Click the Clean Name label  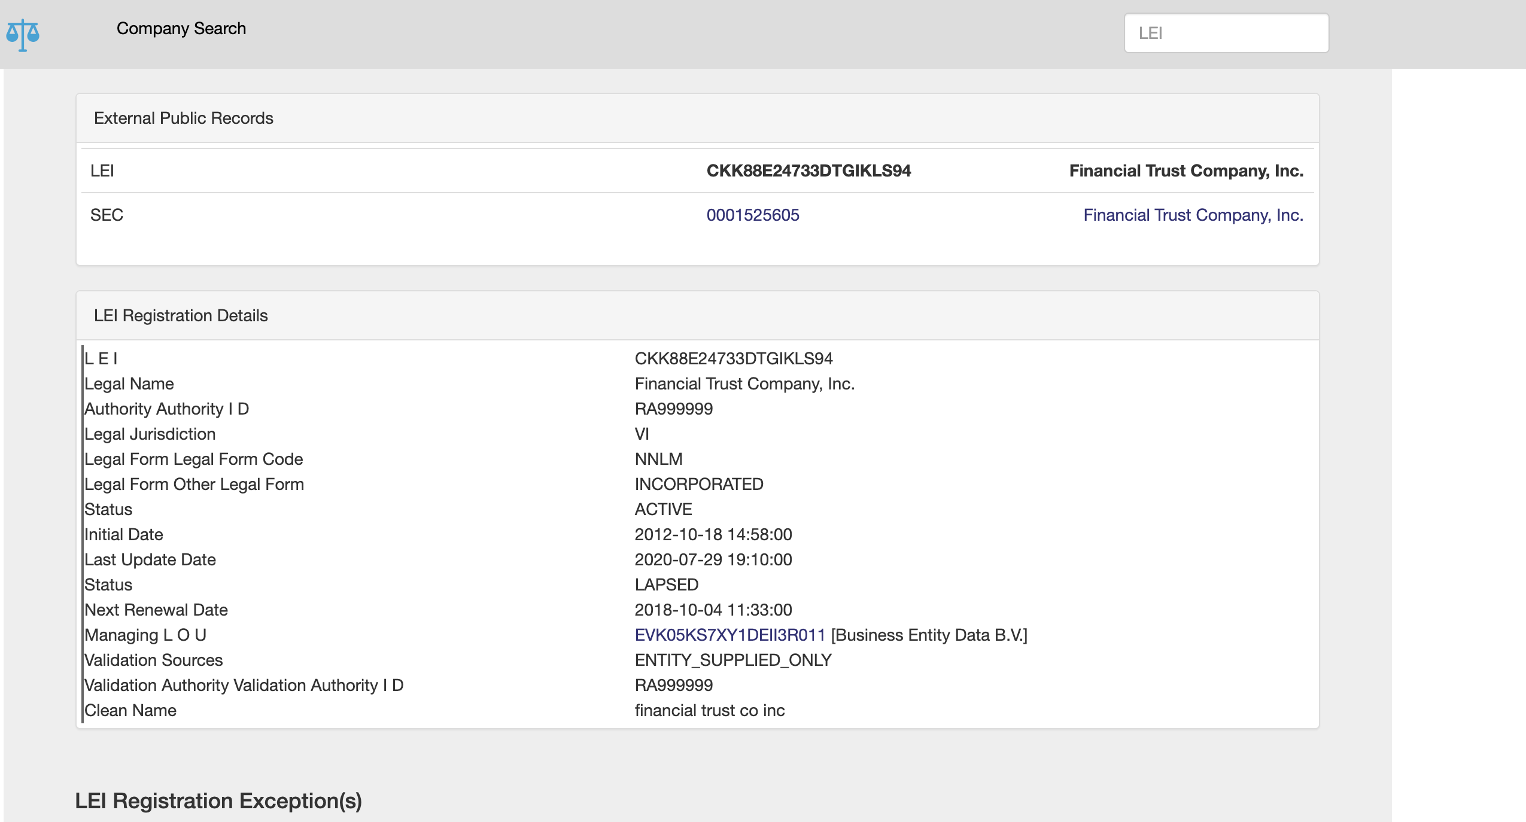coord(130,710)
